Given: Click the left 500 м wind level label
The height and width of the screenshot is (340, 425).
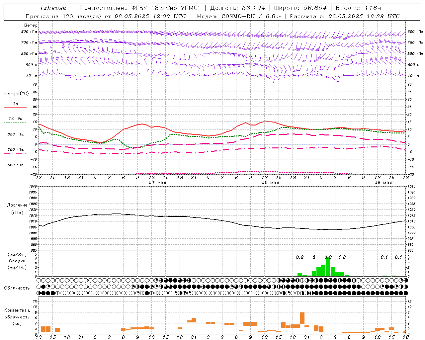Looking at the screenshot, I should 32,65.
